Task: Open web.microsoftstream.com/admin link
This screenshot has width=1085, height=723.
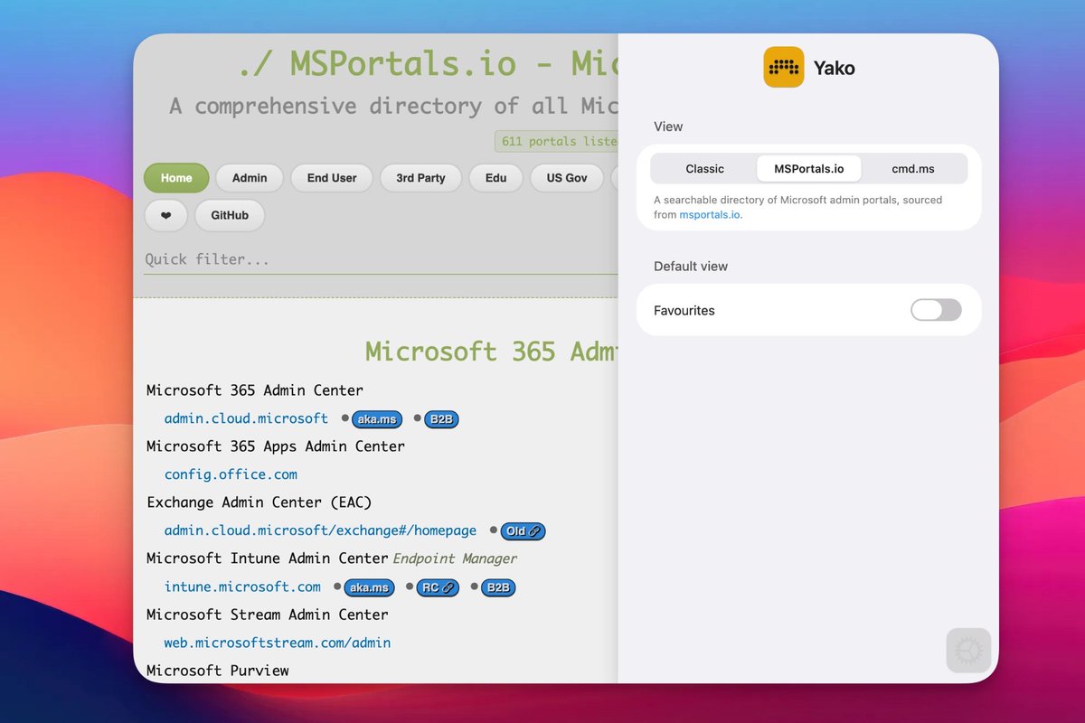Action: click(x=278, y=643)
